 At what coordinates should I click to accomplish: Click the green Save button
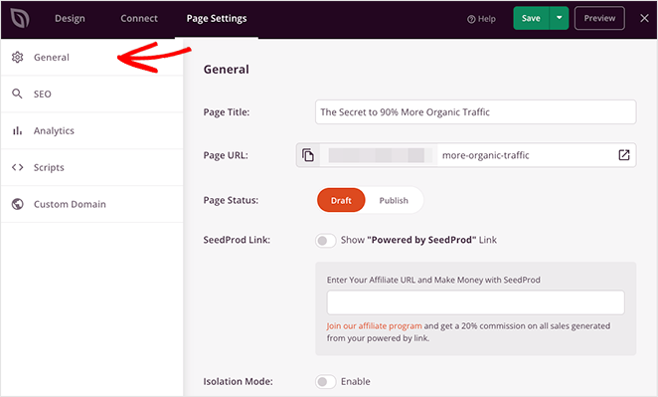(x=531, y=18)
